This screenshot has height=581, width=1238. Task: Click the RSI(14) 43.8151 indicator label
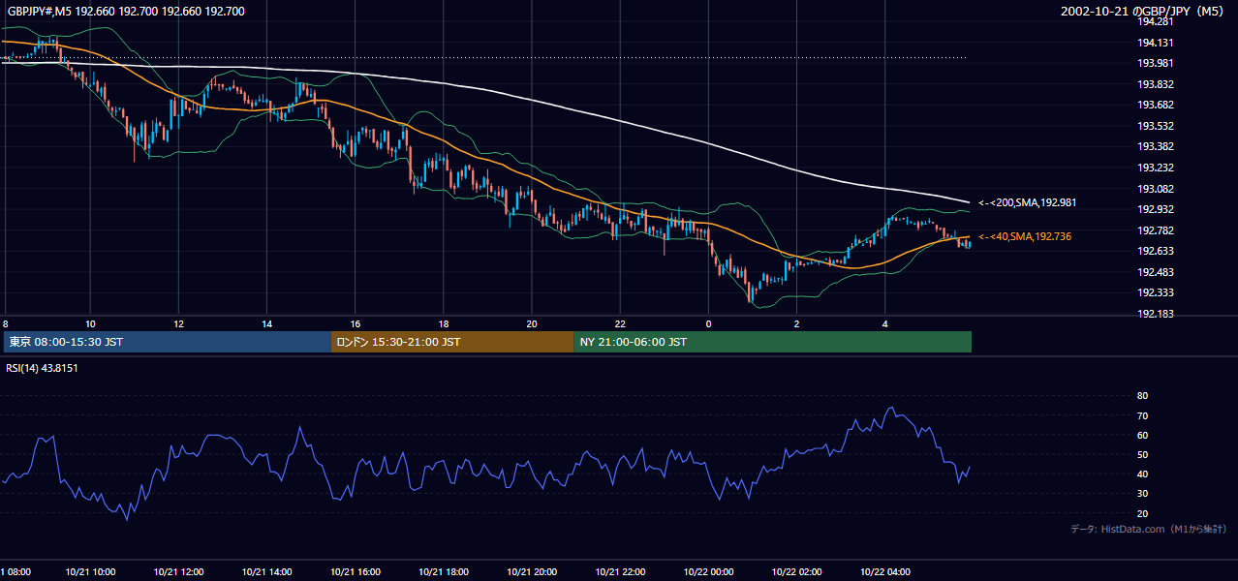coord(42,368)
